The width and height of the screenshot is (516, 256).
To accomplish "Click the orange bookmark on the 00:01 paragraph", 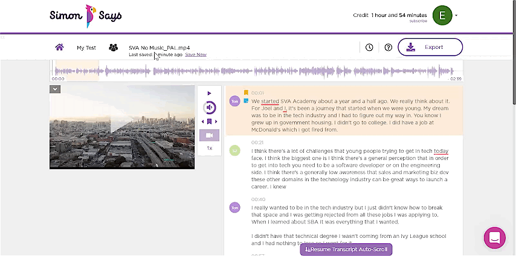I will point(246,92).
